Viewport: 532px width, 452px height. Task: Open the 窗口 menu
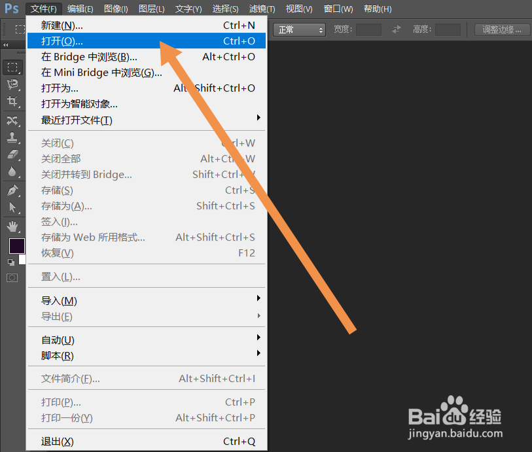[x=338, y=9]
